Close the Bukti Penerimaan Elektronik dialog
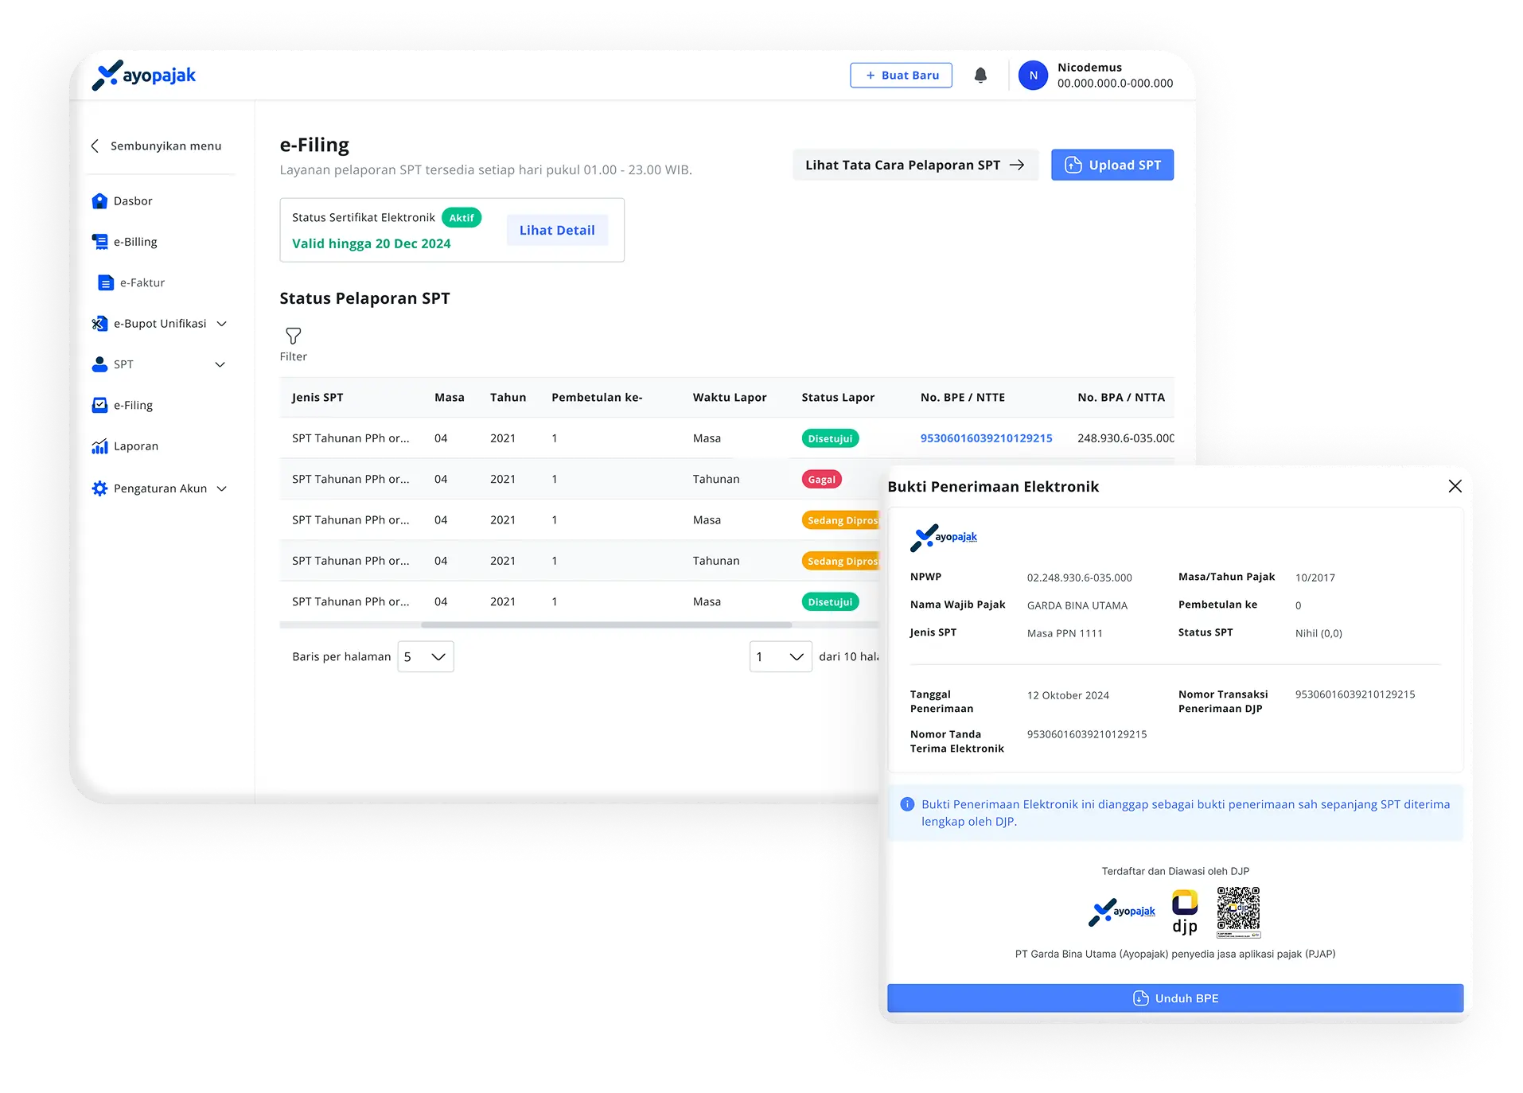 [x=1455, y=486]
